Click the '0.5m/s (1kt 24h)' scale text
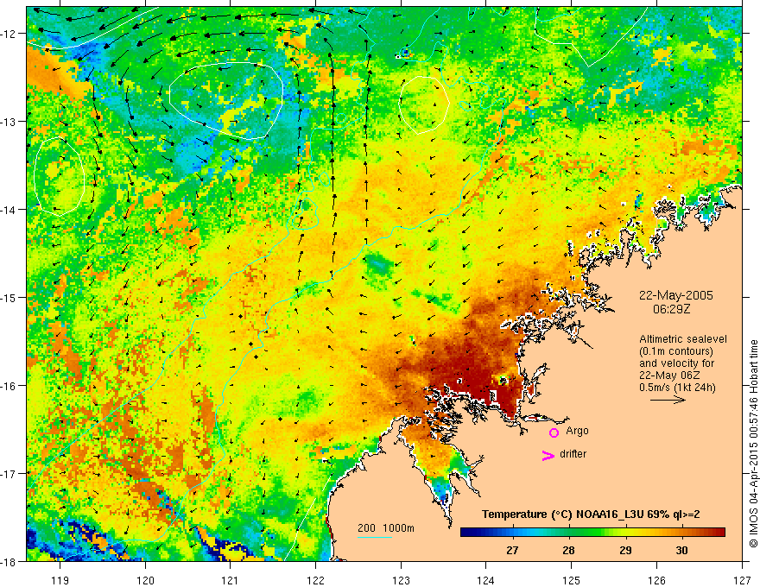Image resolution: width=760 pixels, height=587 pixels. tap(677, 388)
